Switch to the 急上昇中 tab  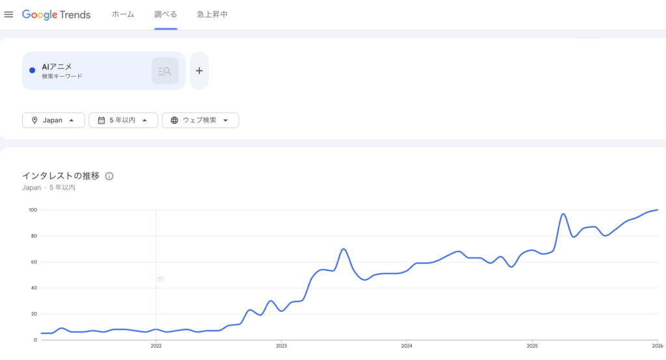click(x=212, y=14)
